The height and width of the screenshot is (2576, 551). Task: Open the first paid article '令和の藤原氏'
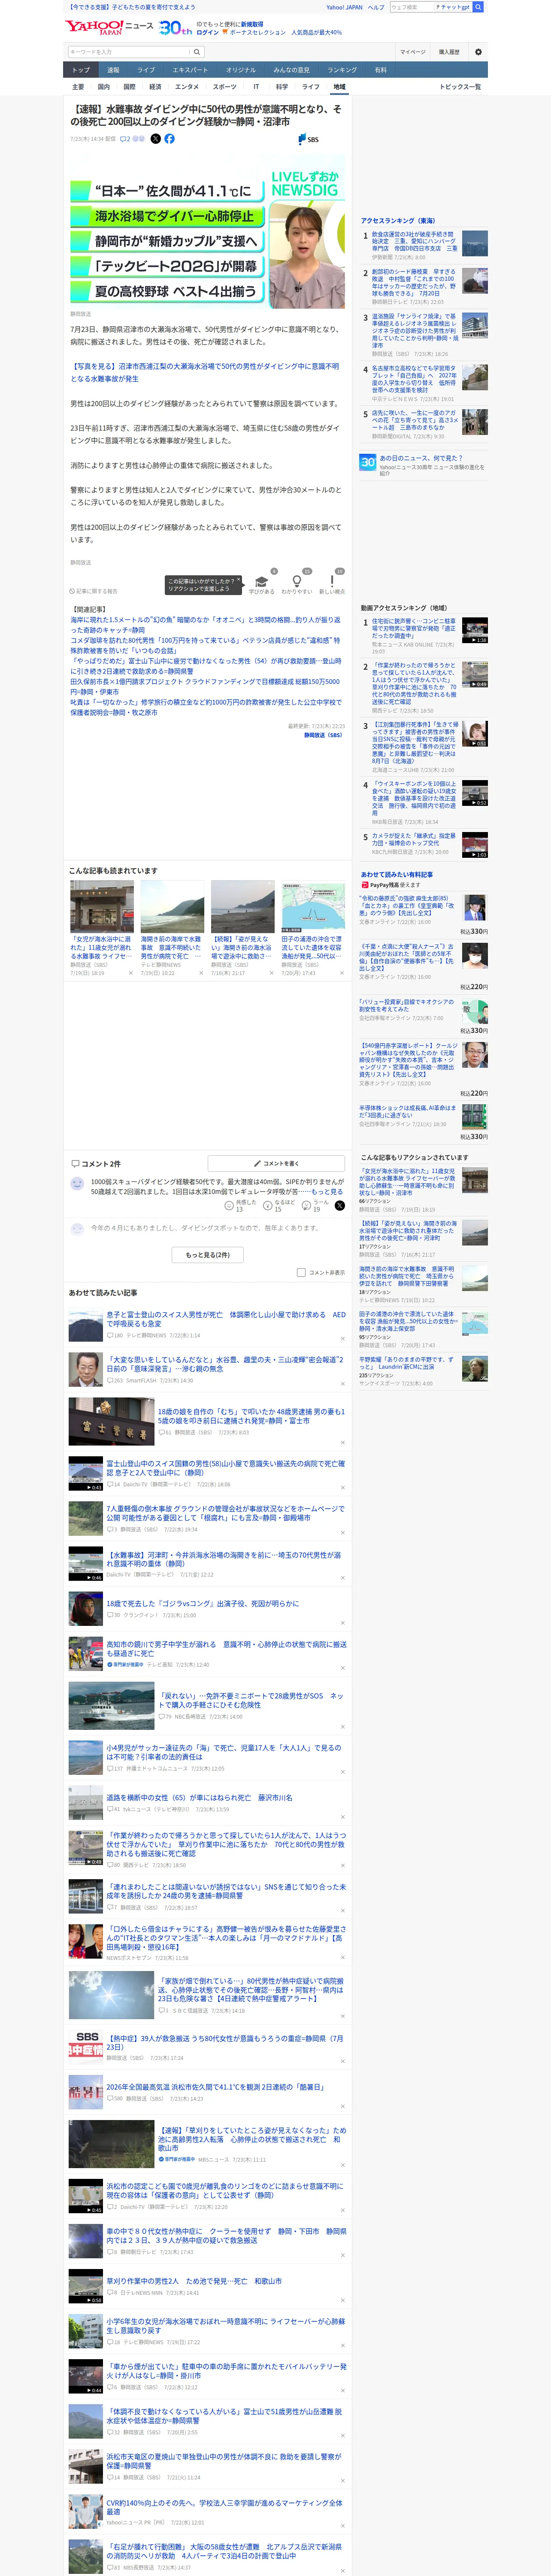click(x=407, y=906)
